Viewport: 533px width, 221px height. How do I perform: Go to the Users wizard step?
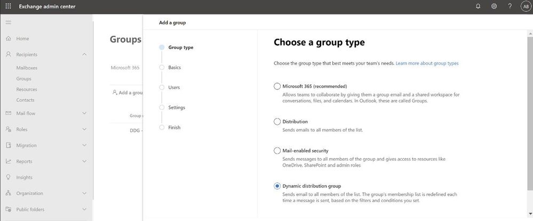point(174,88)
